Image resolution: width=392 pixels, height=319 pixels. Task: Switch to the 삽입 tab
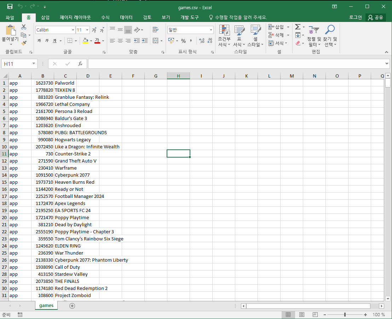(x=45, y=17)
